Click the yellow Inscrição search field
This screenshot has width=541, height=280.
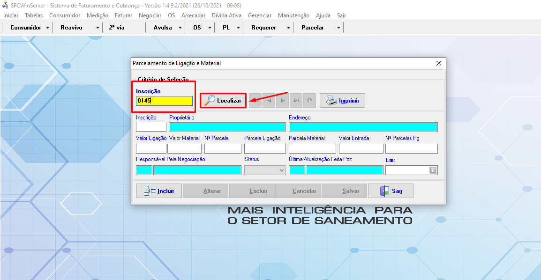tap(164, 101)
